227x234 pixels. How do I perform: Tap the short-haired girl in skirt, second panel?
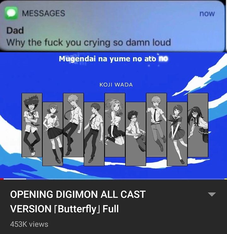[53, 134]
